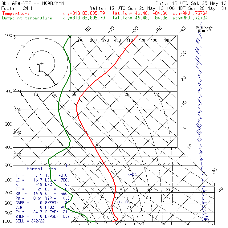Click the '290' adiabat label on left
This screenshot has width=228, height=228.
click(x=18, y=110)
